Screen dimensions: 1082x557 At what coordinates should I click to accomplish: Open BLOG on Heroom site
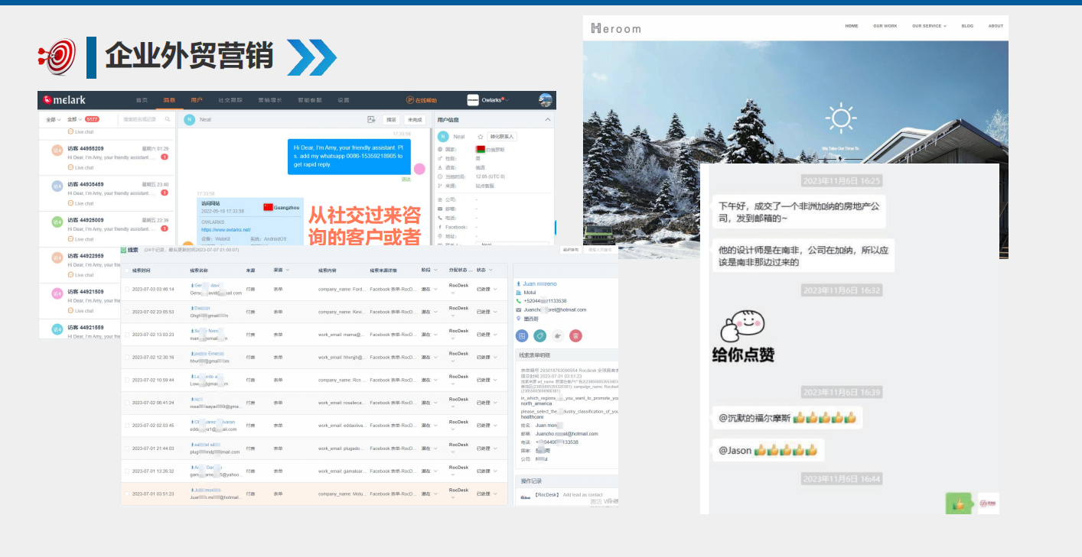coord(967,26)
